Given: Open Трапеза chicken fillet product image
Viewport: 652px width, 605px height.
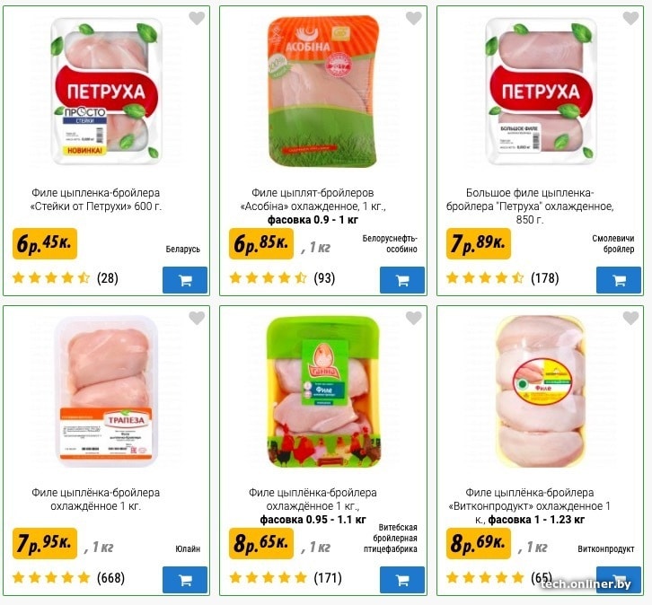Looking at the screenshot, I should [106, 391].
